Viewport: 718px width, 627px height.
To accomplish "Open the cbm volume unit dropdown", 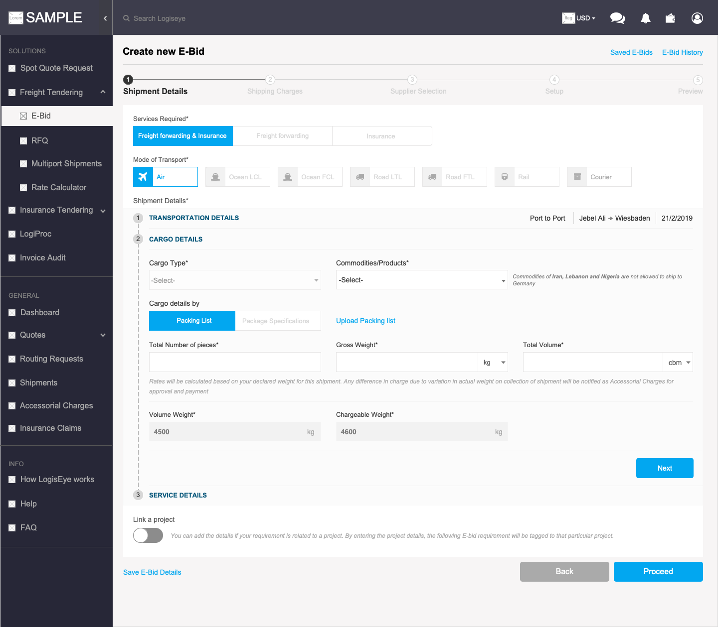I will coord(678,362).
